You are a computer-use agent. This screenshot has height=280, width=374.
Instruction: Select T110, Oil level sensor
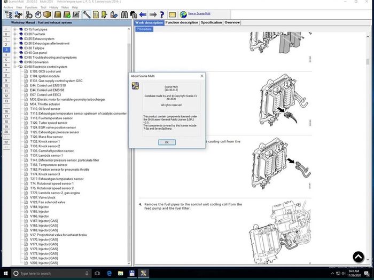[45, 109]
